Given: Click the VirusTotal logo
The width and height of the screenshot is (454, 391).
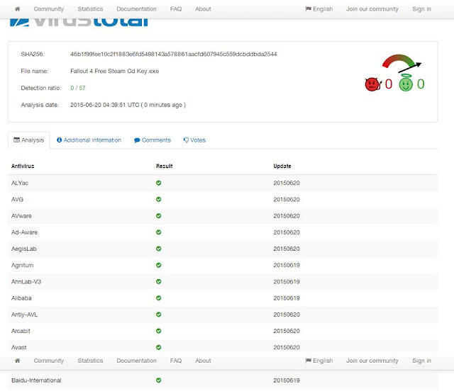Looking at the screenshot, I should click(79, 22).
